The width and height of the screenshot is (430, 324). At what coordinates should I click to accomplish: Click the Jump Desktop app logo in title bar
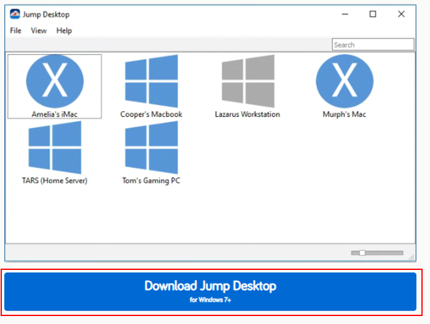(15, 14)
